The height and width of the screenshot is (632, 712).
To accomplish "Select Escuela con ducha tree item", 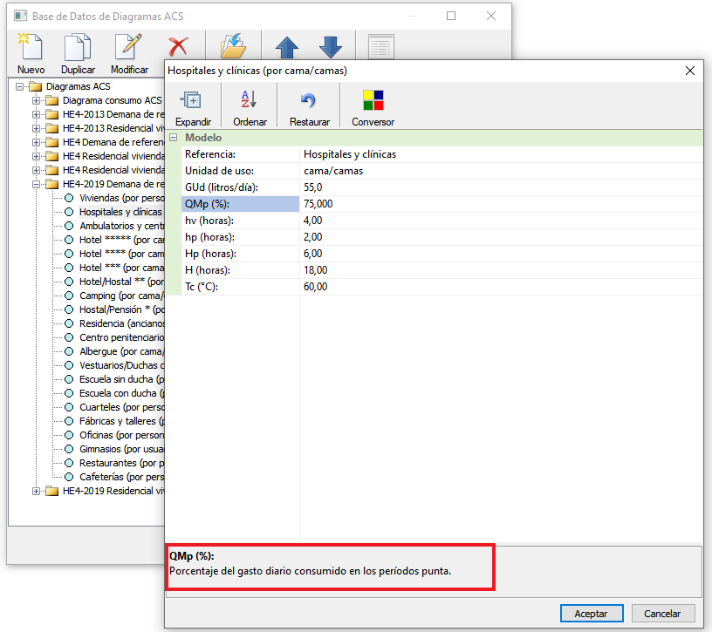I will (x=121, y=393).
